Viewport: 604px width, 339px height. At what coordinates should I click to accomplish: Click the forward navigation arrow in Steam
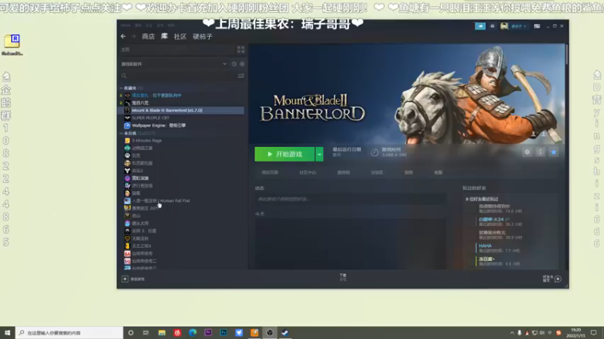pos(134,36)
